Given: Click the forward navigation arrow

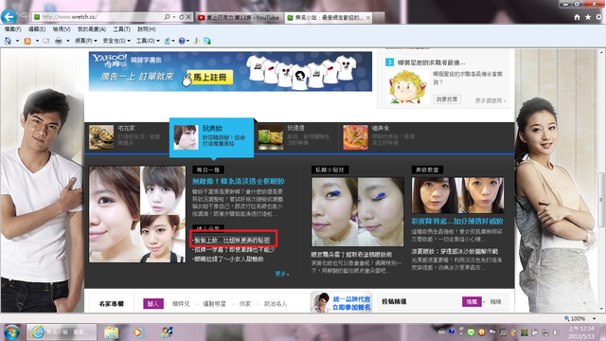Looking at the screenshot, I should pos(24,17).
